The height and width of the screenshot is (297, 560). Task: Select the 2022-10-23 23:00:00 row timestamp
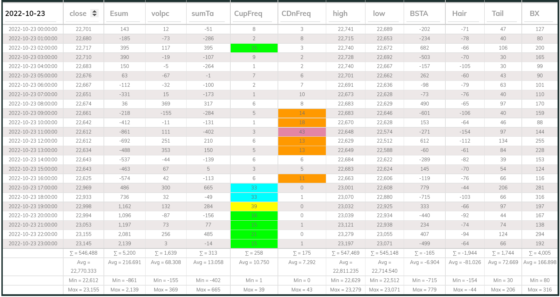coord(33,244)
